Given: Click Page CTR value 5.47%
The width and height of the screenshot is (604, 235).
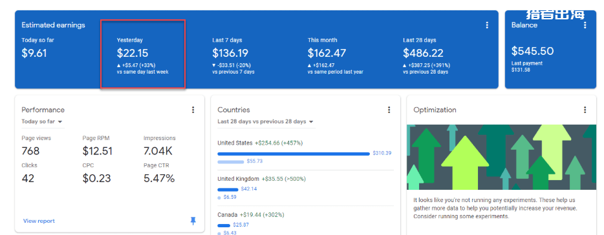Looking at the screenshot, I should pyautogui.click(x=159, y=178).
